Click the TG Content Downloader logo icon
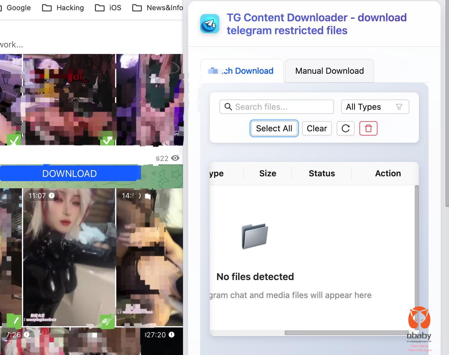This screenshot has width=449, height=355. tap(210, 24)
